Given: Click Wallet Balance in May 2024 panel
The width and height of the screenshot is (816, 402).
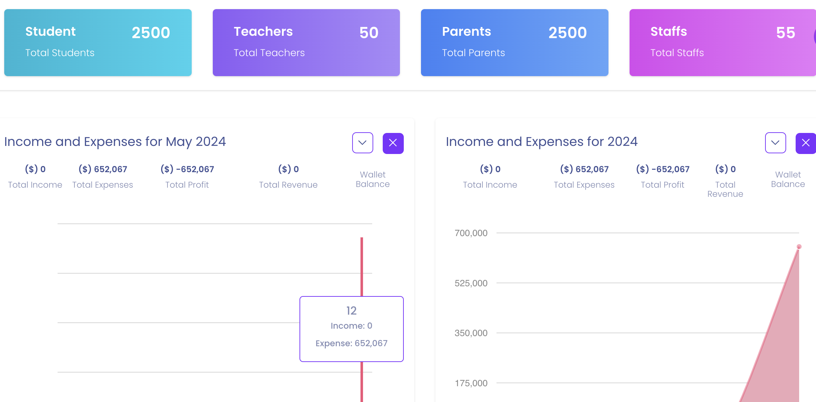Looking at the screenshot, I should point(373,179).
